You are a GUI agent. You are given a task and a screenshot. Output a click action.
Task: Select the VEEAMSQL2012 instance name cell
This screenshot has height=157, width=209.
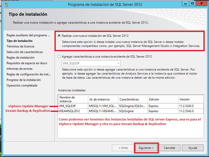click(73, 111)
